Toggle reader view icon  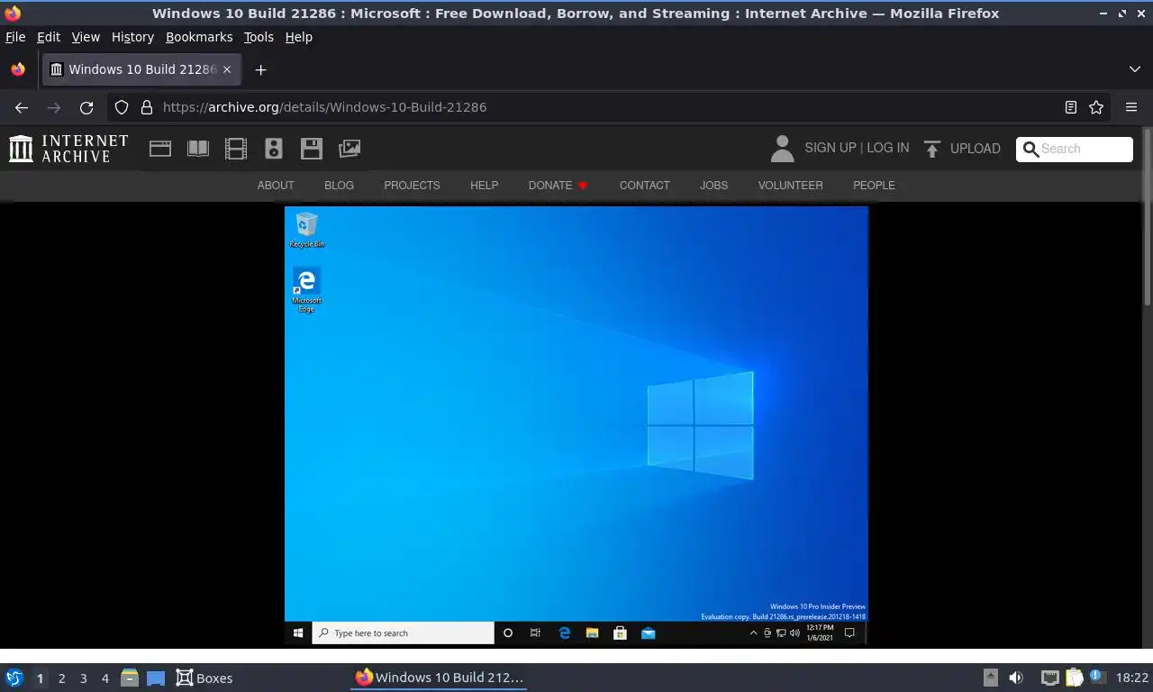pos(1071,107)
